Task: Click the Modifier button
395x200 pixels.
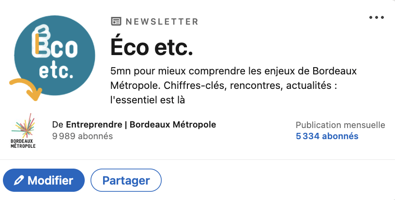Action: pyautogui.click(x=44, y=180)
